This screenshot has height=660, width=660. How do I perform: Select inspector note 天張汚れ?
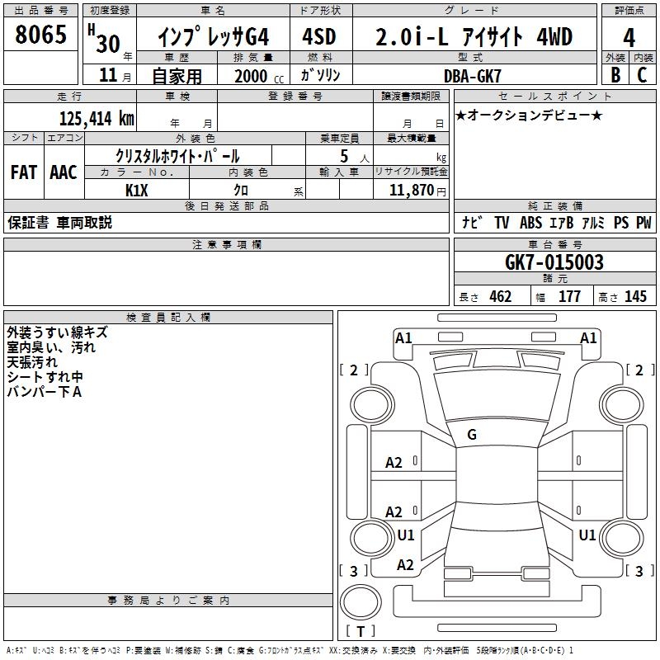pos(32,362)
